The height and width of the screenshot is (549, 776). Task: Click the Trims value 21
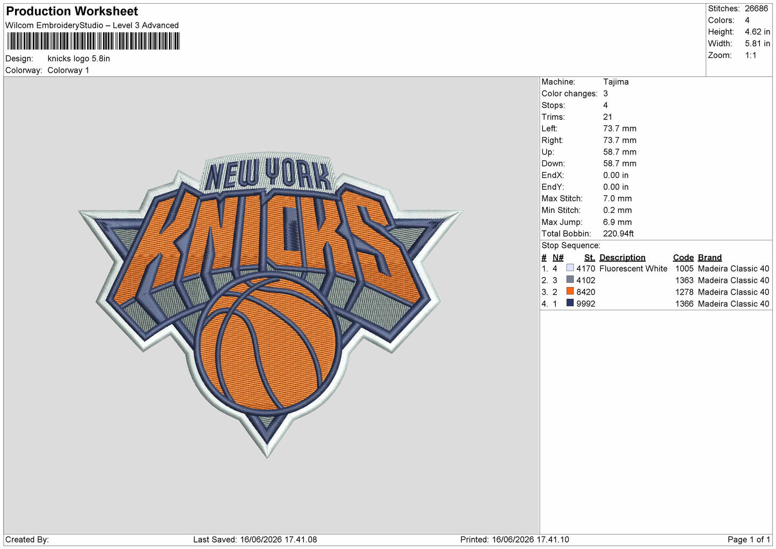607,117
